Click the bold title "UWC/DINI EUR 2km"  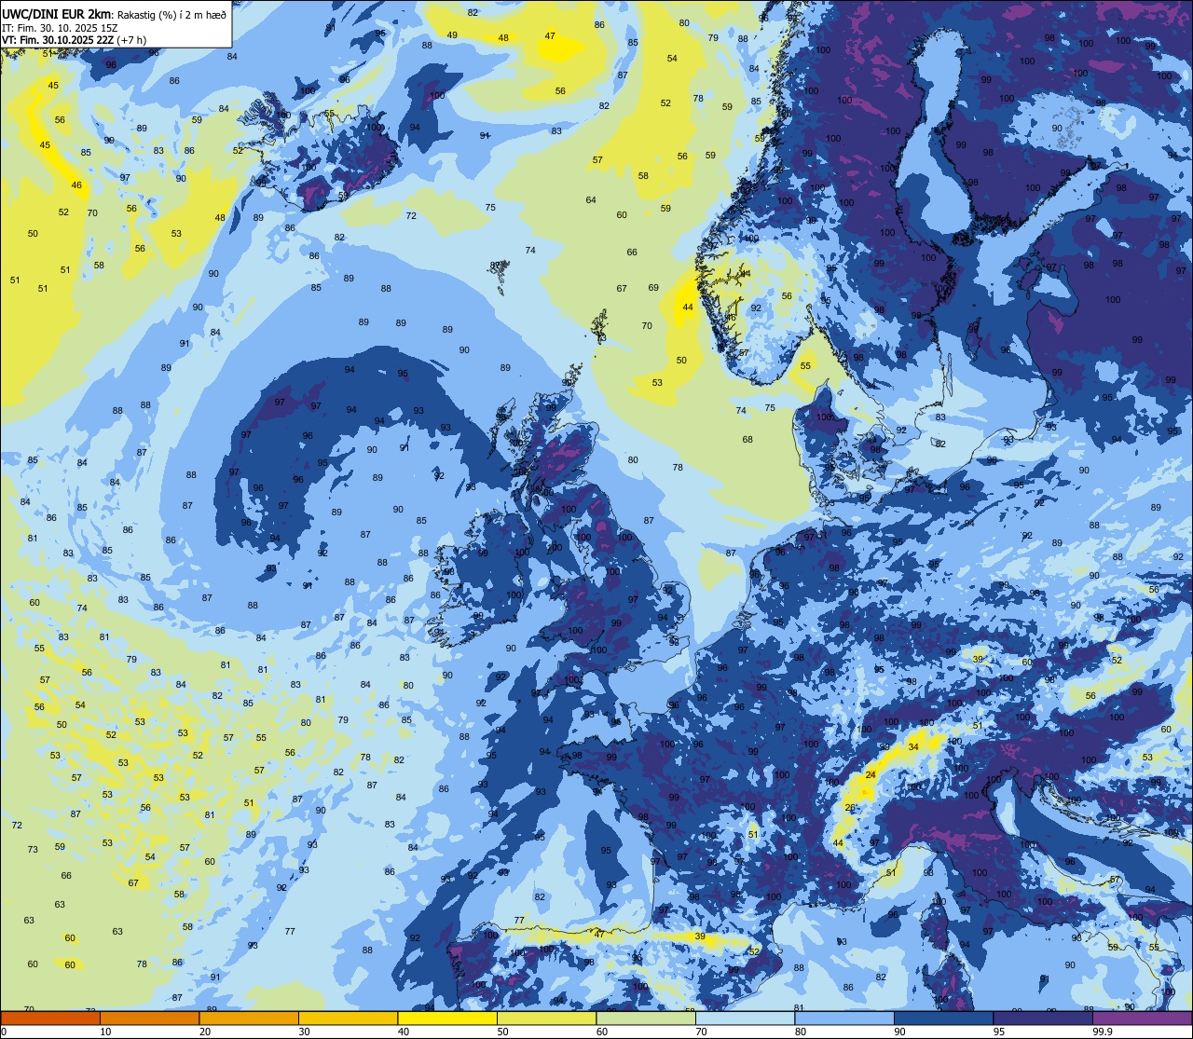click(x=57, y=13)
